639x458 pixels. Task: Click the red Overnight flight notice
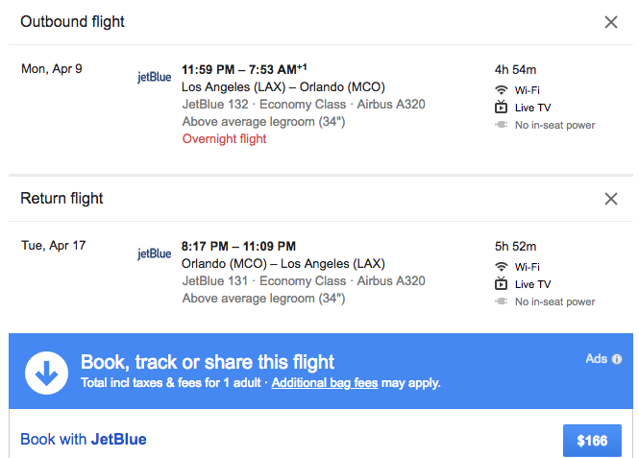[224, 139]
